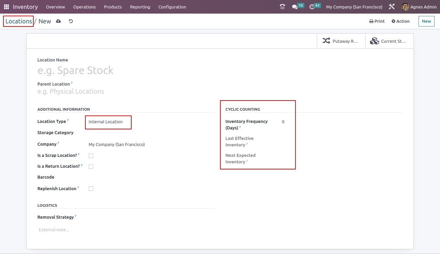440x254 pixels.
Task: Click the Current Stock stat button
Action: [x=389, y=41]
